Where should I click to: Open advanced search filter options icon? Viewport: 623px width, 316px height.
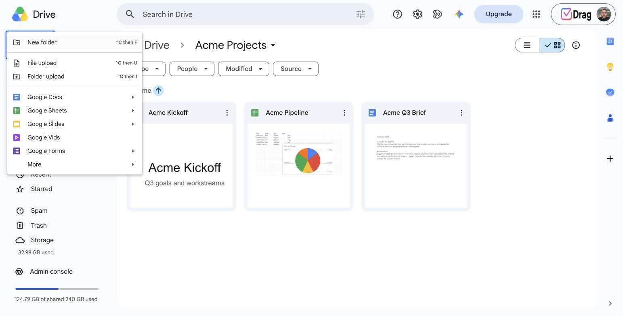click(x=360, y=14)
